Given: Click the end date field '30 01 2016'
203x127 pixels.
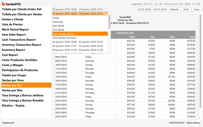Looking at the screenshot, I should coord(160,9).
